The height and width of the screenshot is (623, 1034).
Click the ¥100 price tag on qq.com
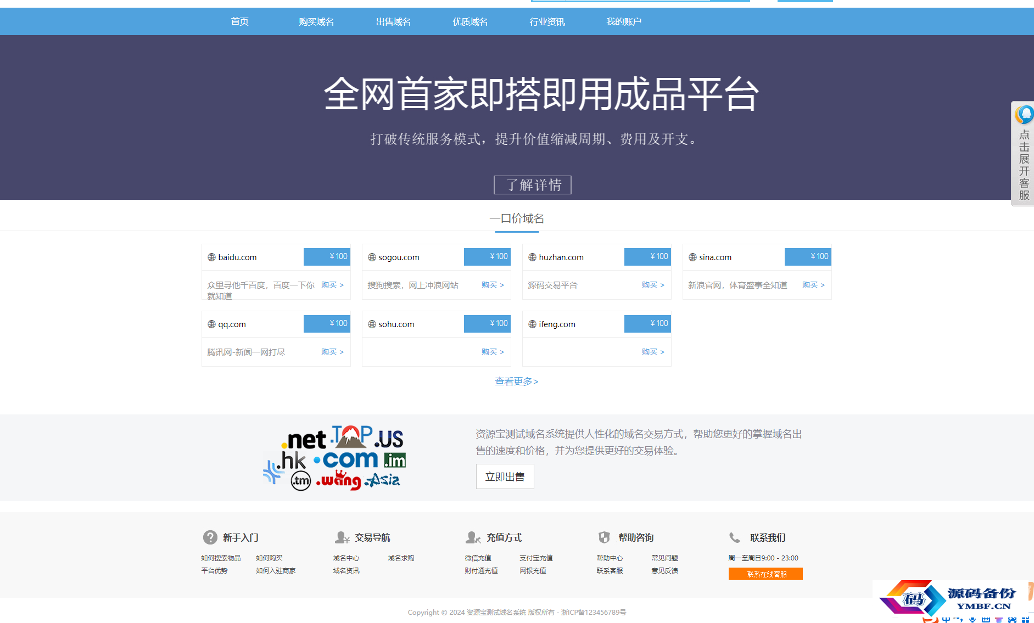pyautogui.click(x=327, y=323)
